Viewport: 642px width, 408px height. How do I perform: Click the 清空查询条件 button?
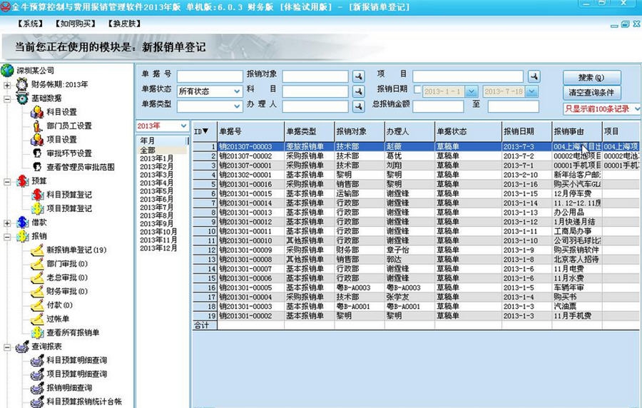click(x=591, y=93)
